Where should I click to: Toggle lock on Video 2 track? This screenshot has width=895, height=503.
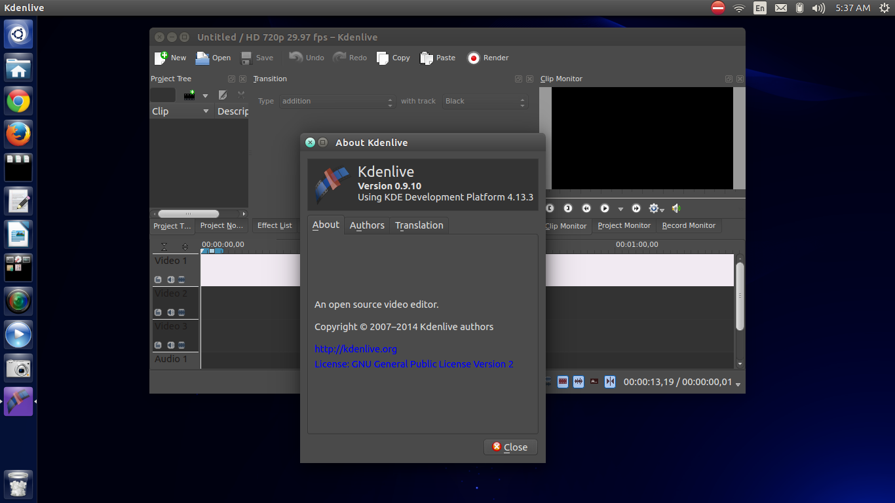(x=158, y=312)
